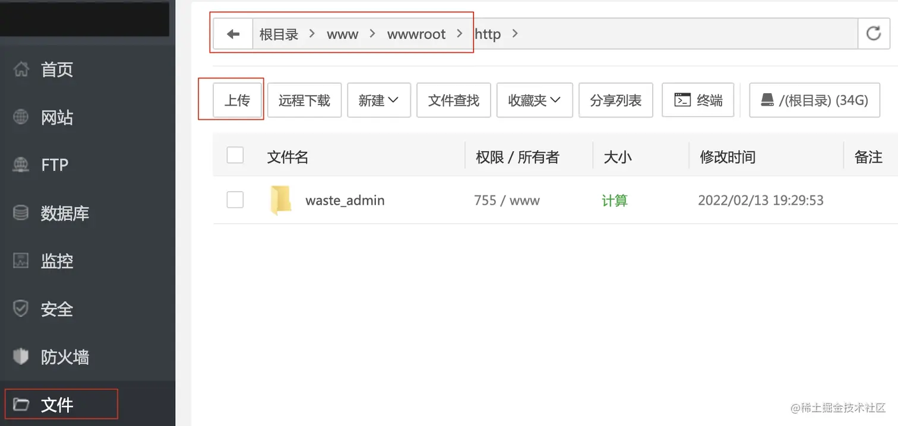Expand chevron after wwwroot in breadcrumb
Screen dimensions: 898x426
pos(460,34)
